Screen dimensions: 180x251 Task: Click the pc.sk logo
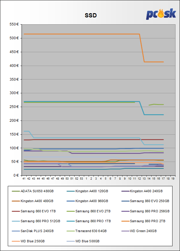(x=161, y=14)
